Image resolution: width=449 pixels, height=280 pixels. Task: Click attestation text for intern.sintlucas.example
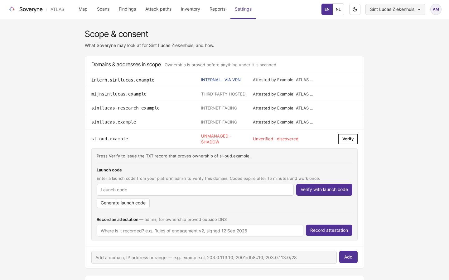[x=283, y=80]
